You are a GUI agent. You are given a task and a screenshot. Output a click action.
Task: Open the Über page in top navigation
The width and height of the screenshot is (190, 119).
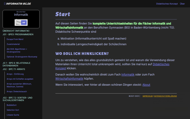182,4
